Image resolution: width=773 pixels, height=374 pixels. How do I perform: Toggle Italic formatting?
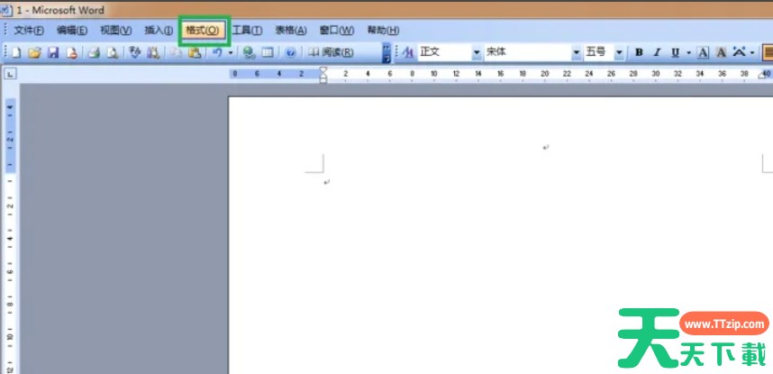657,52
